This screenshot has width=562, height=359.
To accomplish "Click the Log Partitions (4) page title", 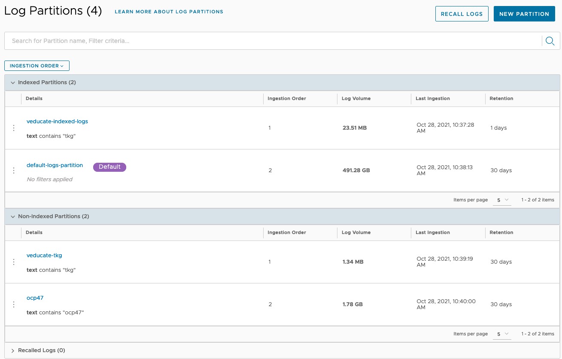I will pos(53,11).
